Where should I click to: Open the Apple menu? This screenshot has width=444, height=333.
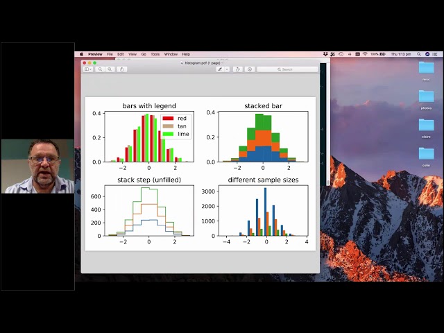tap(82, 54)
